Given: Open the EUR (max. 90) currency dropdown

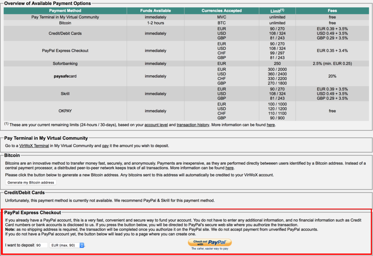Looking at the screenshot, I should [67, 245].
